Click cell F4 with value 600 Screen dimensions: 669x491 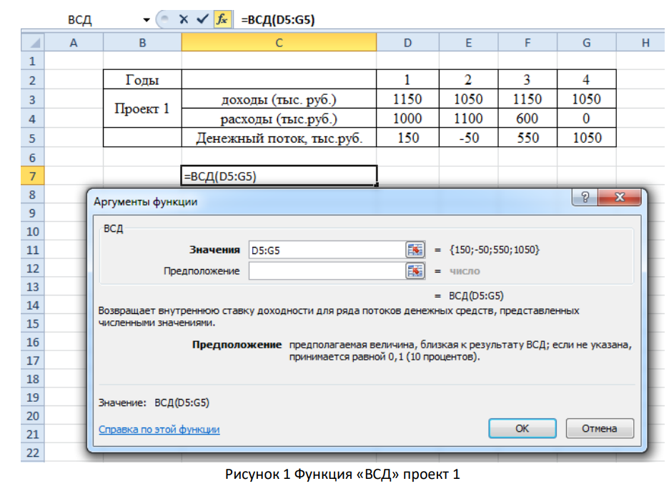tap(527, 118)
